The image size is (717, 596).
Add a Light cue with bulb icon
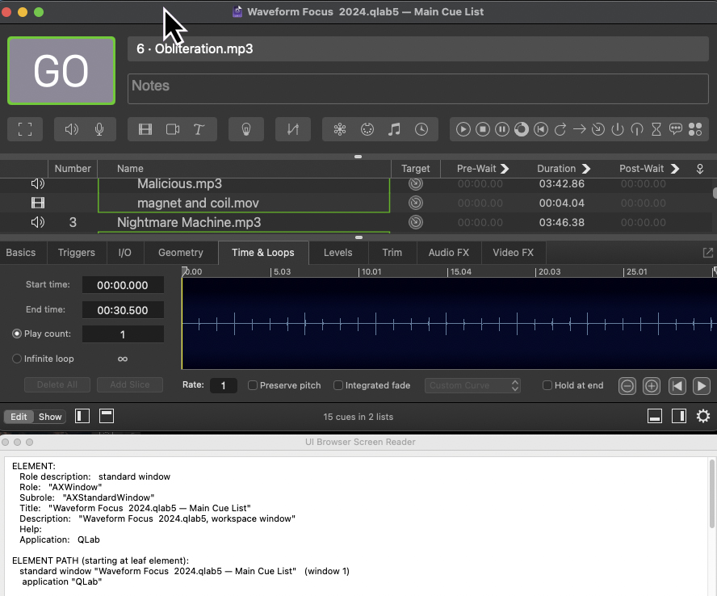pos(245,129)
